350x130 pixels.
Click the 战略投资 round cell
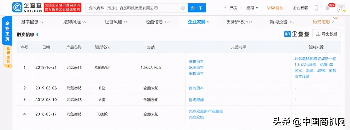[102, 67]
